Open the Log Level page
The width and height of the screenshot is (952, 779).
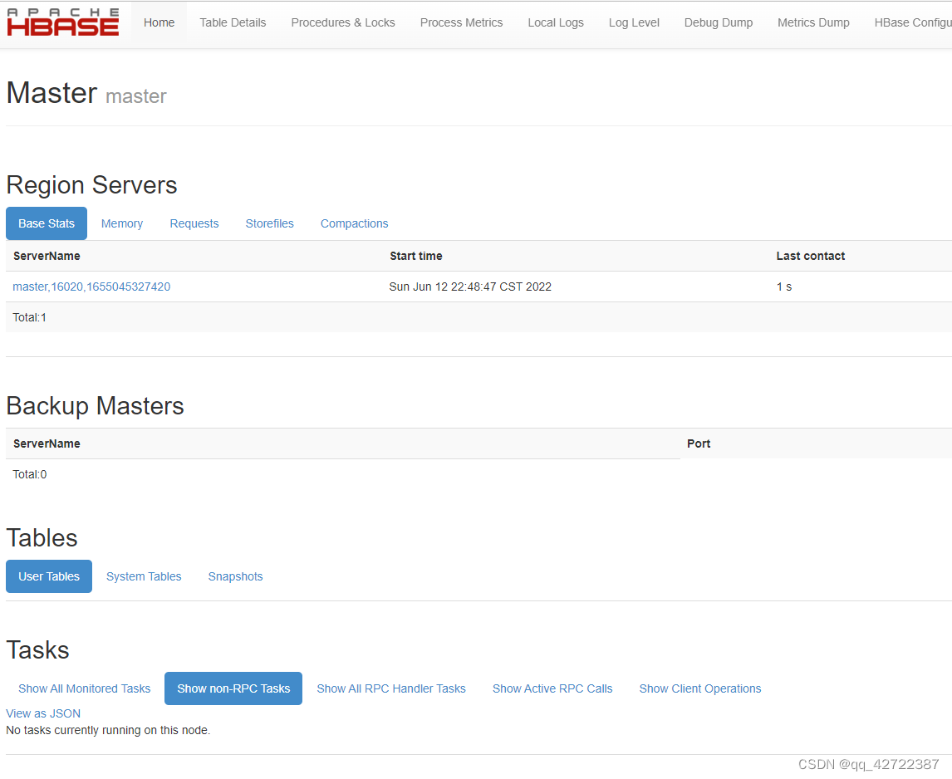tap(634, 22)
